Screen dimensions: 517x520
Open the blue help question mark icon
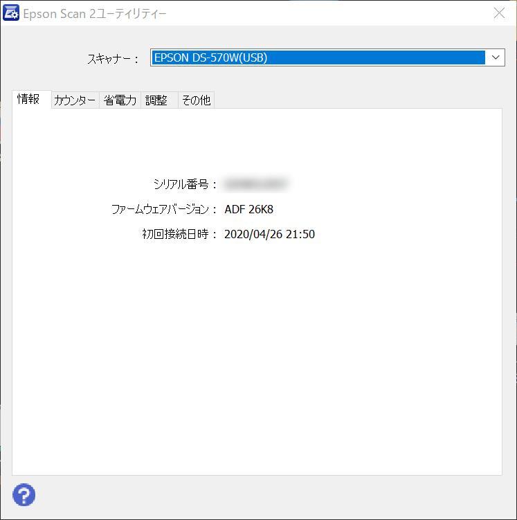[x=24, y=495]
